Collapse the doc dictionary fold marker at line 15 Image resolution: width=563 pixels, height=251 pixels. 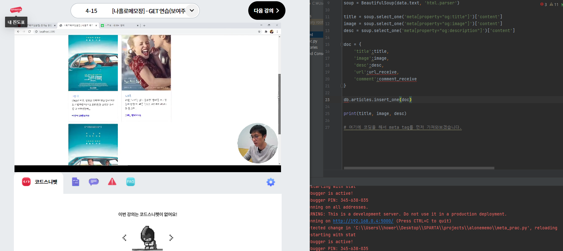pyautogui.click(x=342, y=45)
